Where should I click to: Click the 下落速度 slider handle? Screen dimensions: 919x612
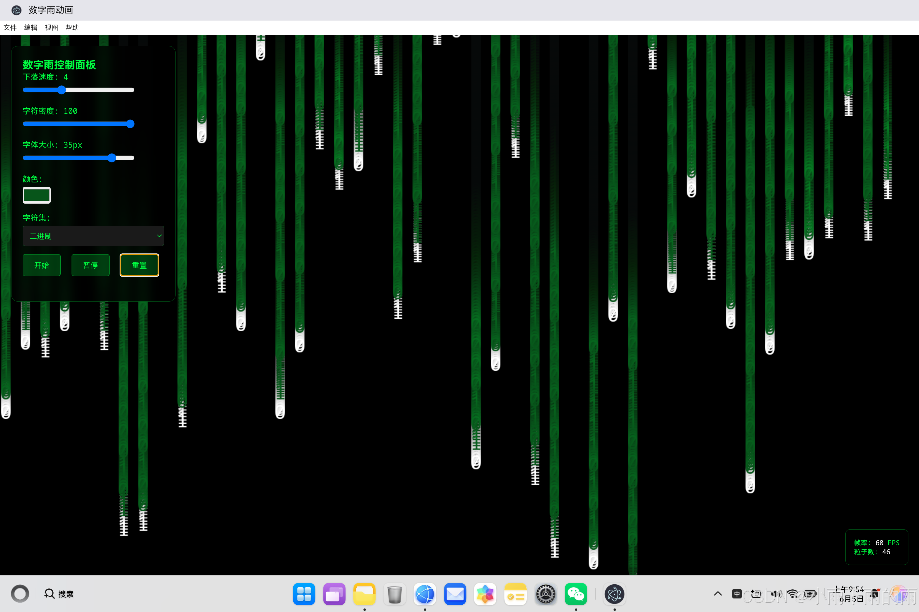pyautogui.click(x=62, y=90)
